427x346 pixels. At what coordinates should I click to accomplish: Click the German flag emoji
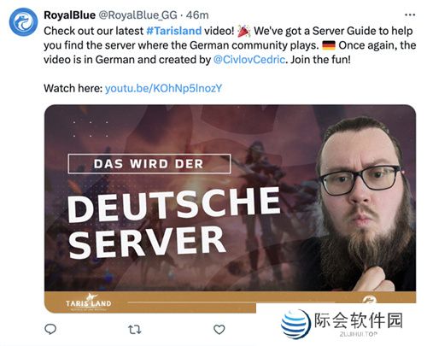pos(329,45)
